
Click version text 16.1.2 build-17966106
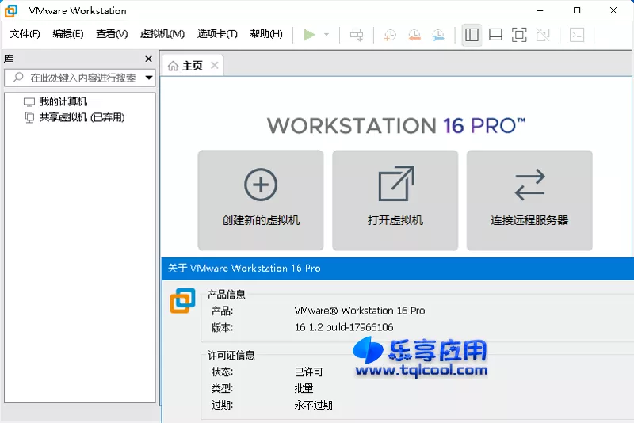click(x=344, y=327)
